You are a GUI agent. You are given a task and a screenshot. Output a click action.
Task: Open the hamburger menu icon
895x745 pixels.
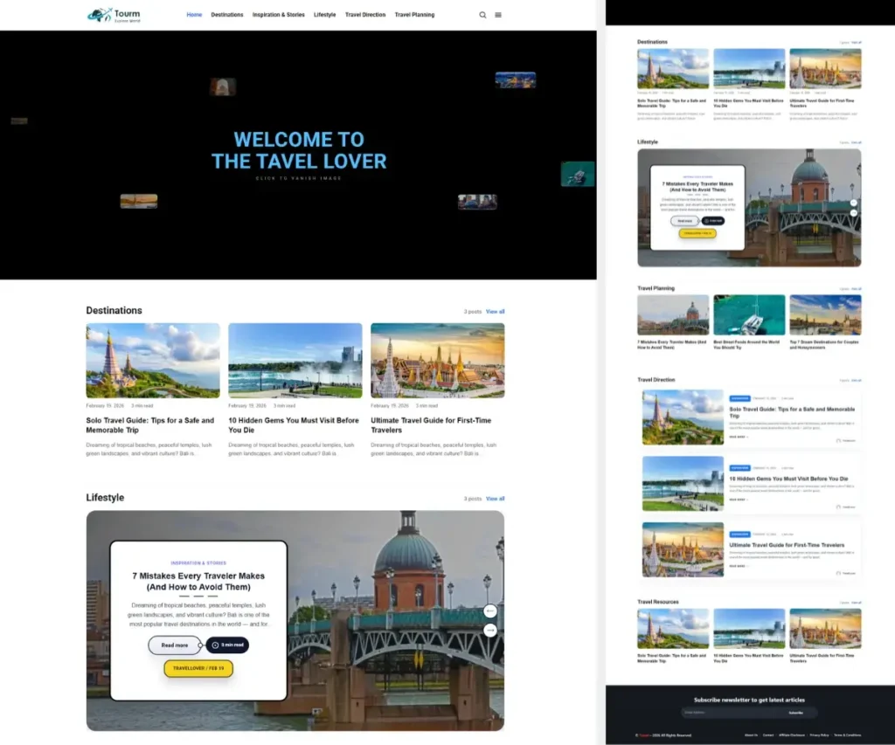(498, 15)
